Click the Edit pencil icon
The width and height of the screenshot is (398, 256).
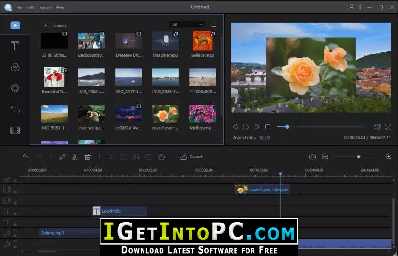(62, 157)
